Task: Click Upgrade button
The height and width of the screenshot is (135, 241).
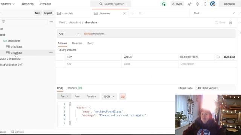Action: coord(229,4)
